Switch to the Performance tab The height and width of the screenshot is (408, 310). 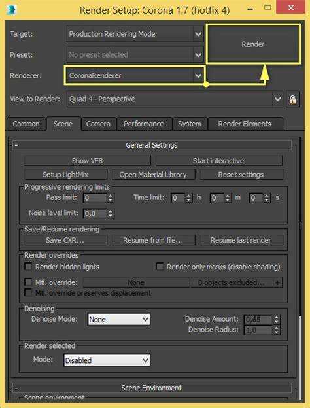point(144,124)
